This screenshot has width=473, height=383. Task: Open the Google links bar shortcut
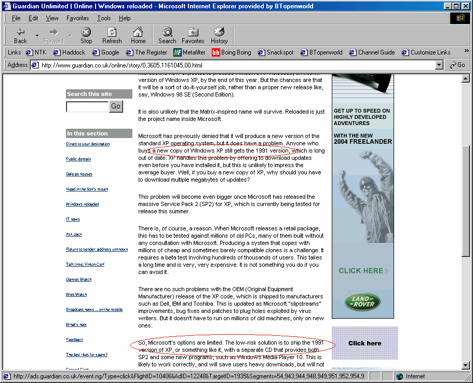(x=106, y=52)
